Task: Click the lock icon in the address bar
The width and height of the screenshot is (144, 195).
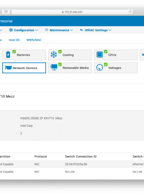Action: 63,12
